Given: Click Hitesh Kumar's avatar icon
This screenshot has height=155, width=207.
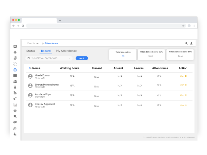Looking at the screenshot, I should 30,76.
